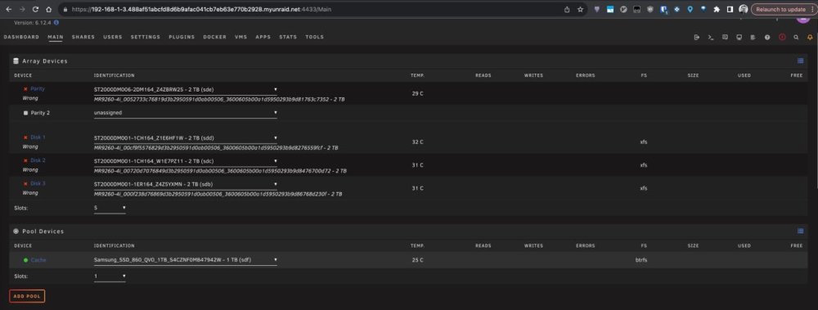Click the share icon in address bar
The width and height of the screenshot is (818, 310).
(x=567, y=9)
